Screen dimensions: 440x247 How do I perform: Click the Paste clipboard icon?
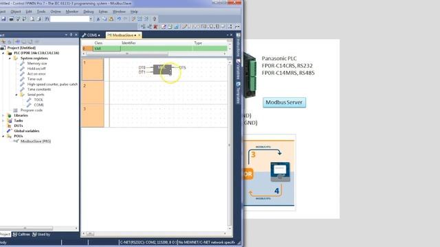tap(111, 19)
